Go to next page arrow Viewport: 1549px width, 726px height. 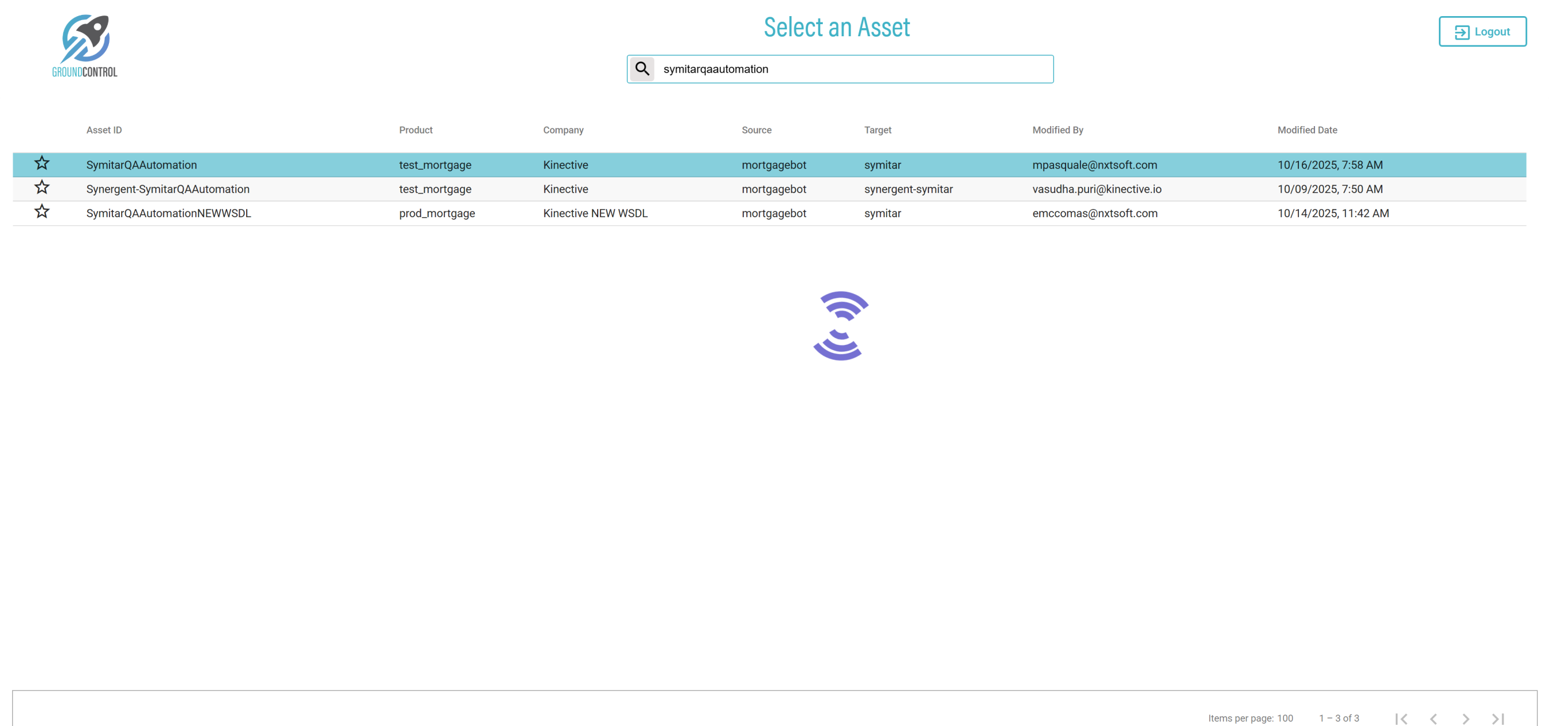(1465, 718)
